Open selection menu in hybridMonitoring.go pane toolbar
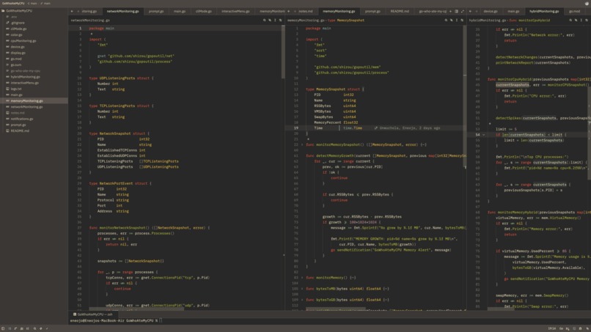The width and height of the screenshot is (591, 332). click(581, 21)
